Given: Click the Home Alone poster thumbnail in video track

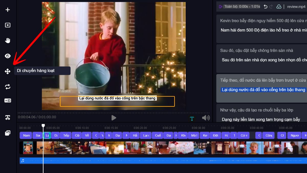Looking at the screenshot, I should point(28,148).
